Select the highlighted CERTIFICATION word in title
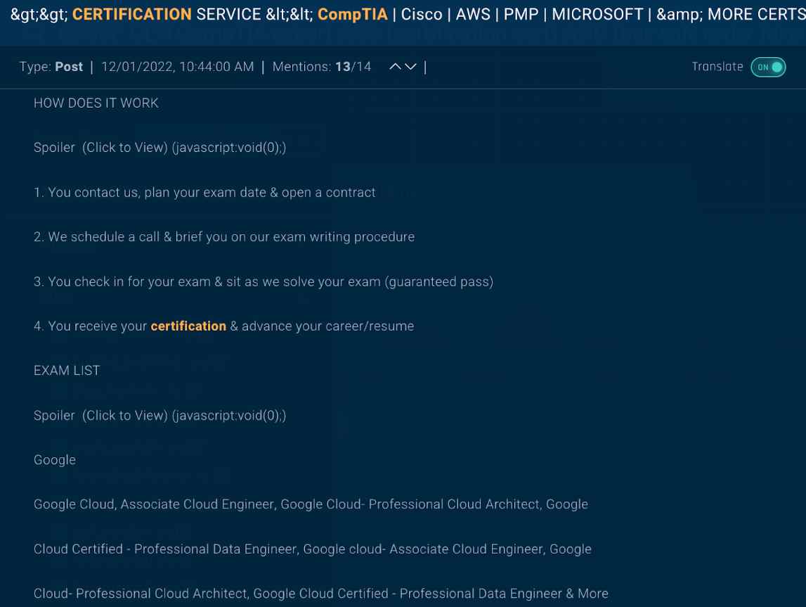This screenshot has width=806, height=607. coord(131,14)
